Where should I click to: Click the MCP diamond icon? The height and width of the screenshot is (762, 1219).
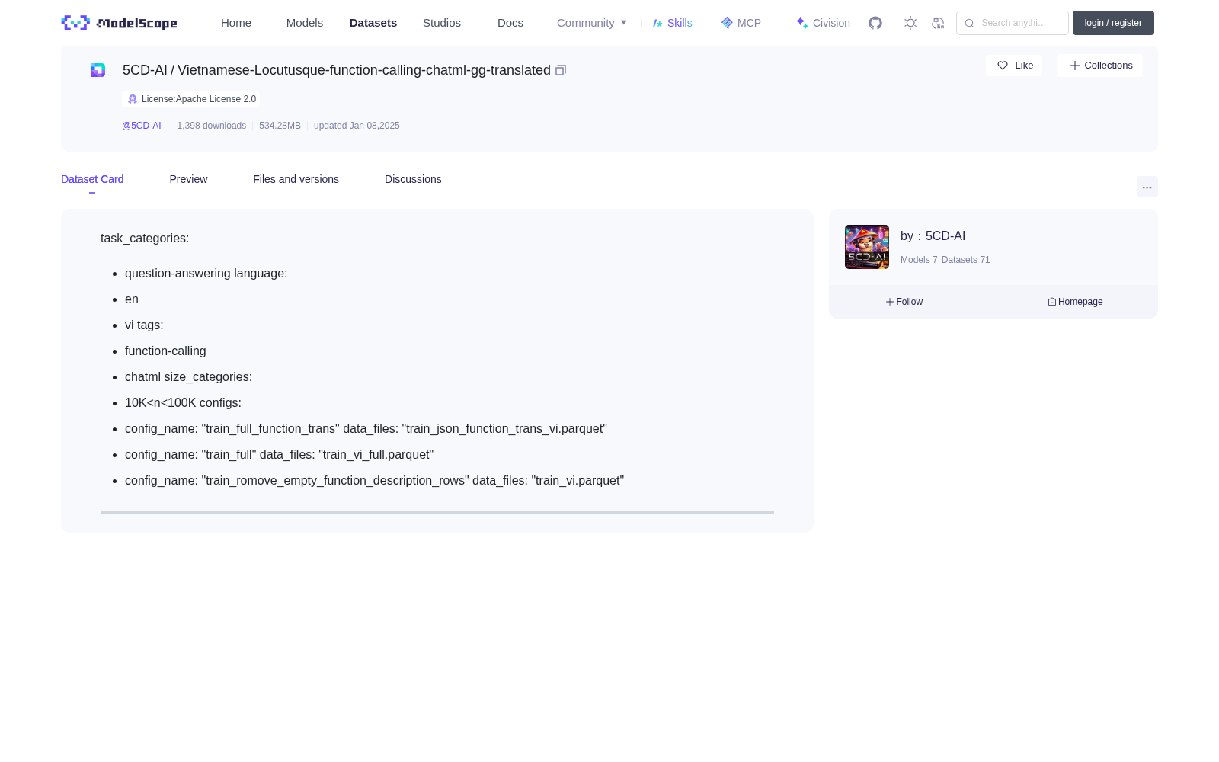click(727, 23)
